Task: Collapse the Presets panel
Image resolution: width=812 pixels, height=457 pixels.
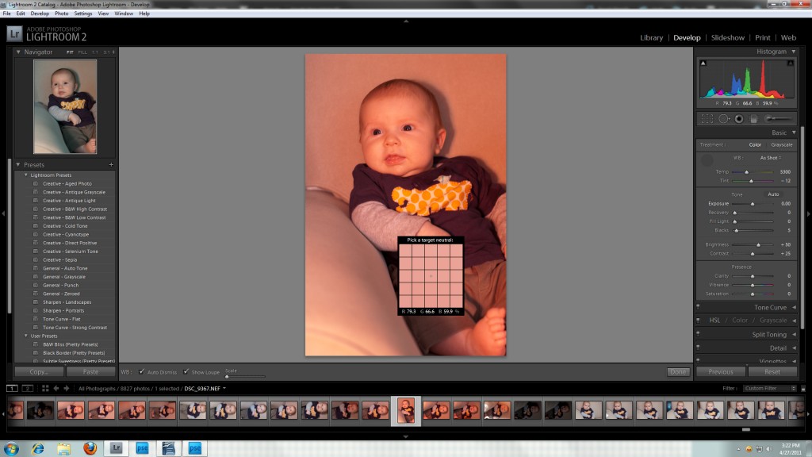Action: click(18, 165)
